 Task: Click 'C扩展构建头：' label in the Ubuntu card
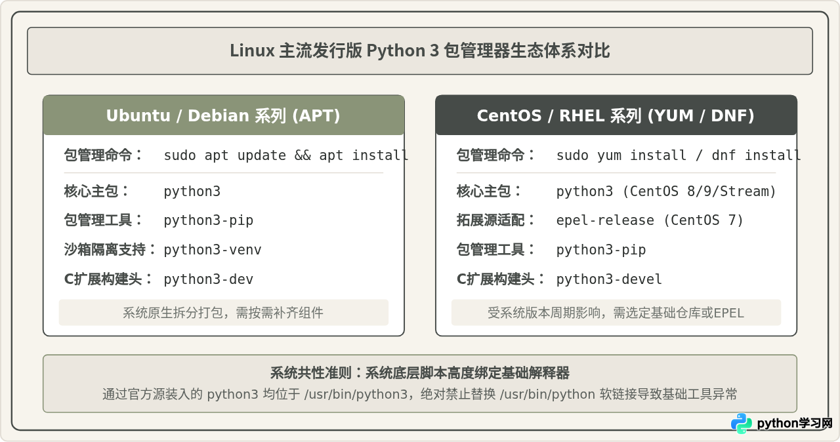tap(109, 279)
